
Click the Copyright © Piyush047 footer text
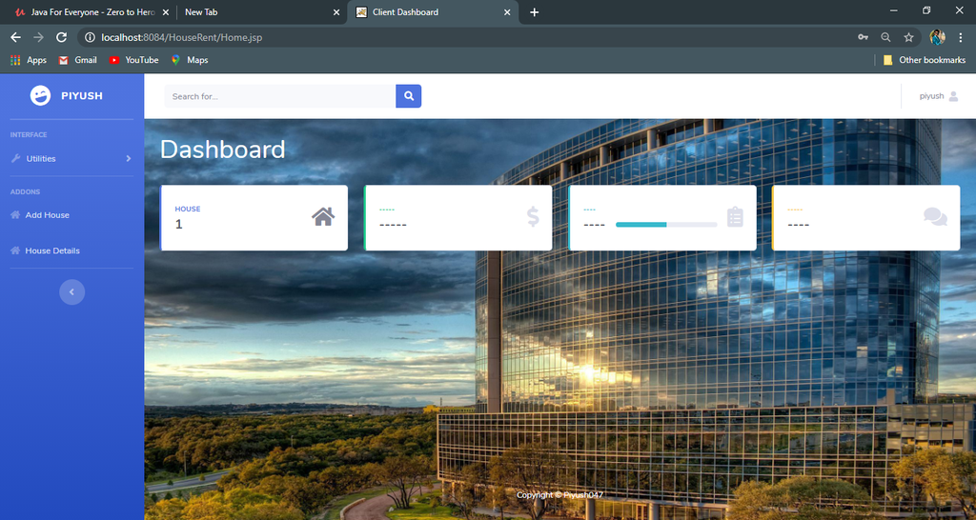(x=559, y=495)
